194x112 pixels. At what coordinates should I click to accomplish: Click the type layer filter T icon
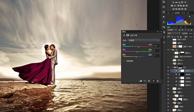[x=185, y=30]
